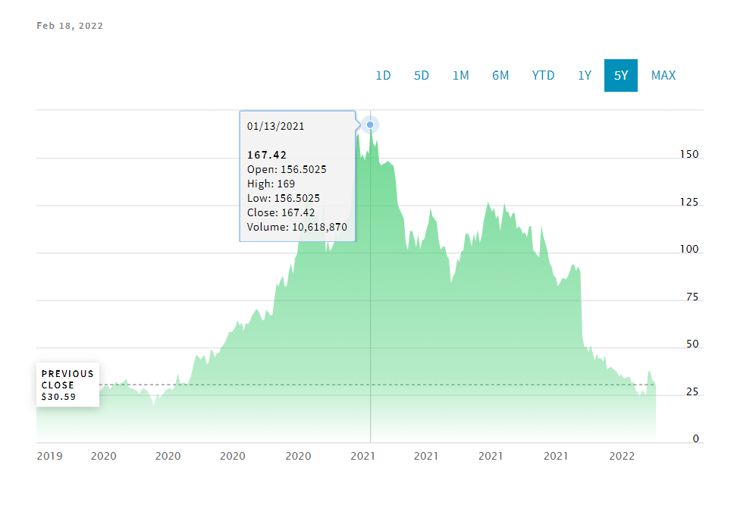Click the 2022 x-axis label
This screenshot has height=509, width=734.
(622, 456)
